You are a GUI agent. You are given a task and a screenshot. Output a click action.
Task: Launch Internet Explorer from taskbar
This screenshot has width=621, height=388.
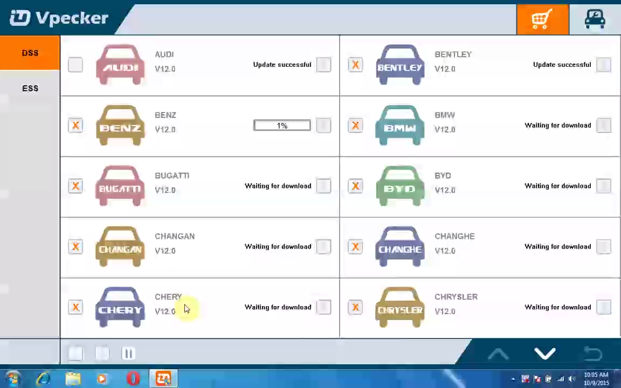click(x=43, y=379)
